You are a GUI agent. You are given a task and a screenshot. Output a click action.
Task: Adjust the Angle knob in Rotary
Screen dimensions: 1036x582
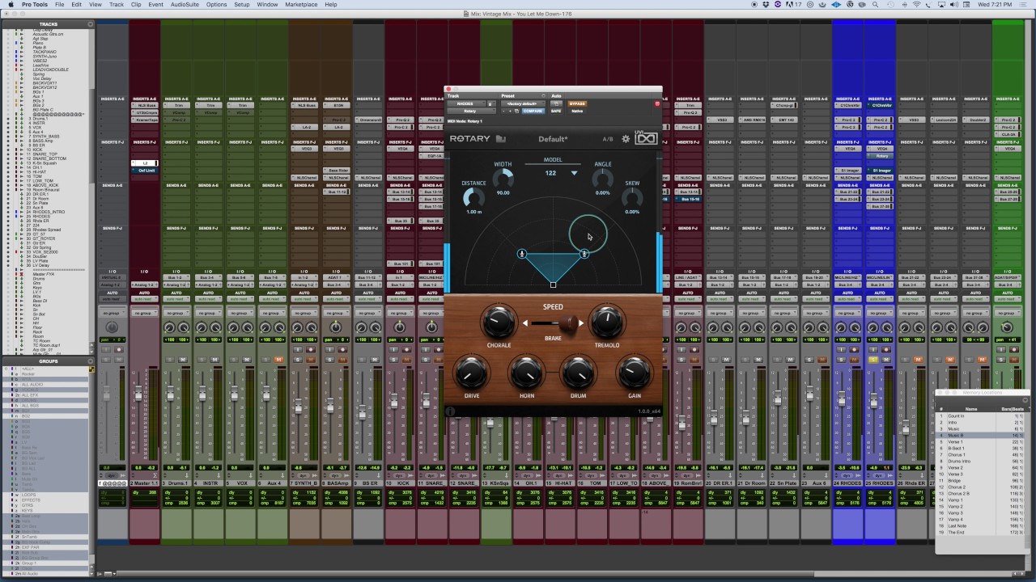pyautogui.click(x=603, y=179)
